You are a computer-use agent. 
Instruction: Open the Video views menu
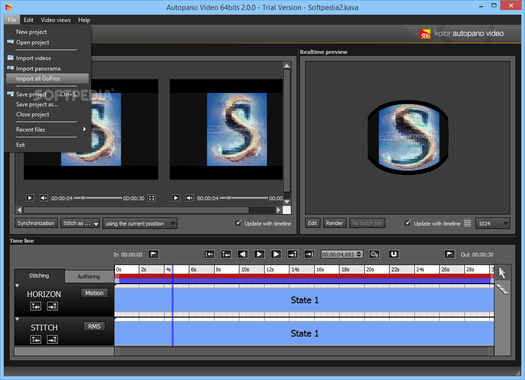(56, 20)
